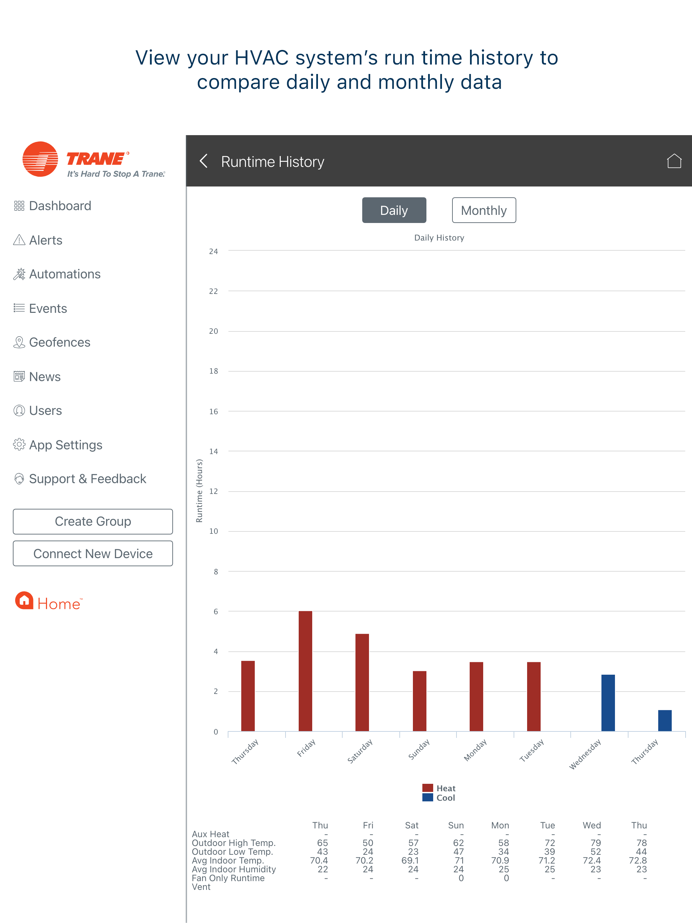The width and height of the screenshot is (692, 923).
Task: Select the Friday heat runtime bar
Action: pyautogui.click(x=305, y=671)
